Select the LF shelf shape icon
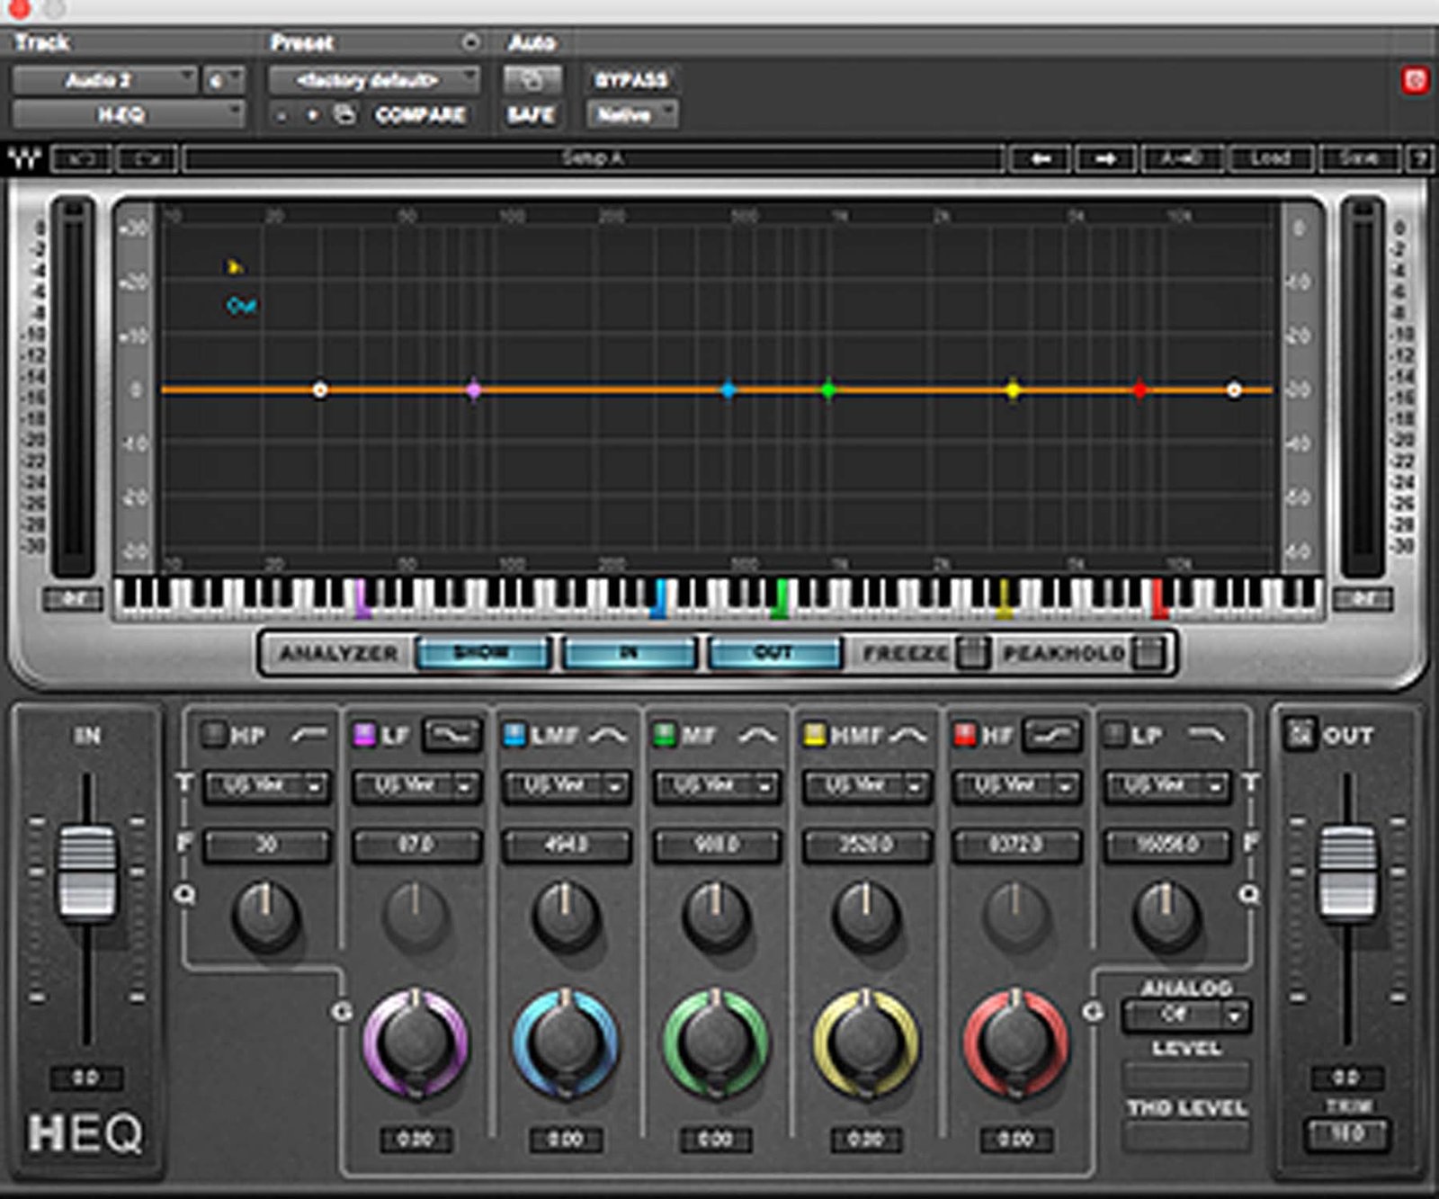Image resolution: width=1439 pixels, height=1199 pixels. 452,736
